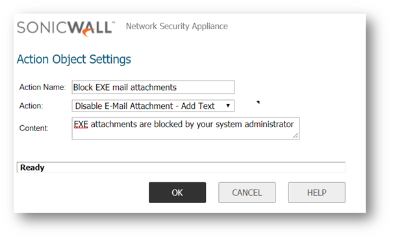Click the Action Object Settings heading
Viewport: 393px width, 240px height.
point(74,60)
